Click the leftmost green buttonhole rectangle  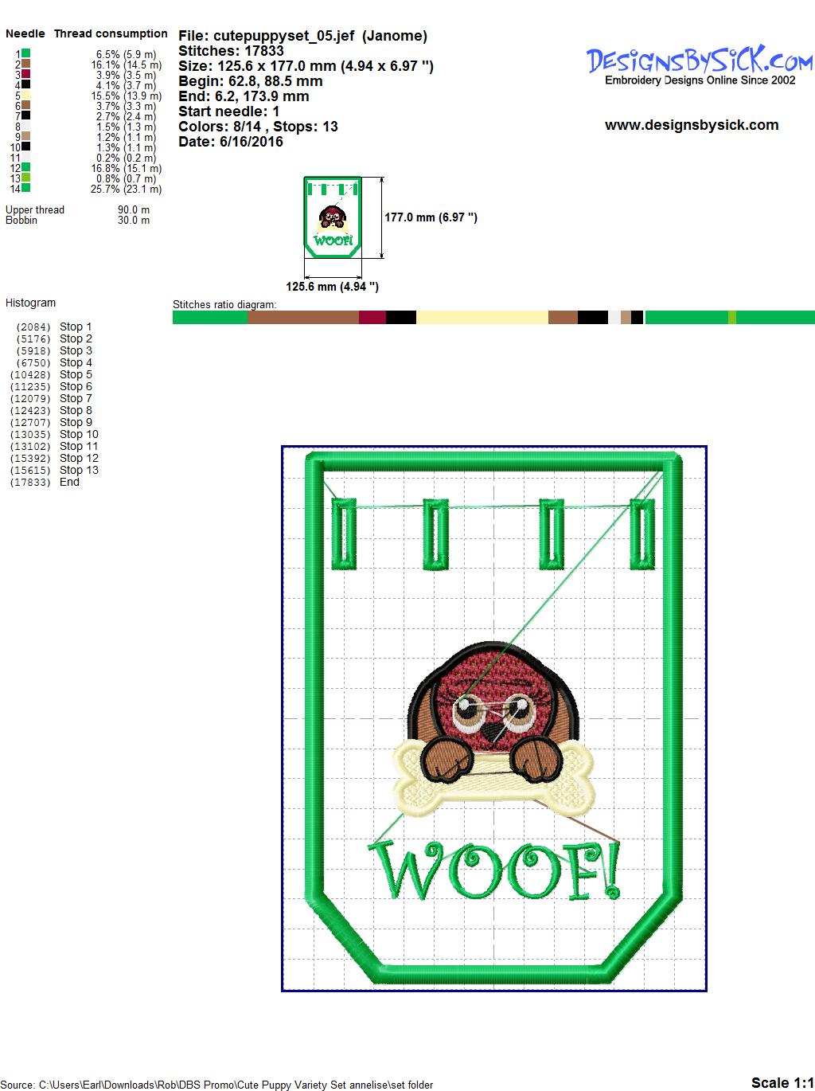345,534
